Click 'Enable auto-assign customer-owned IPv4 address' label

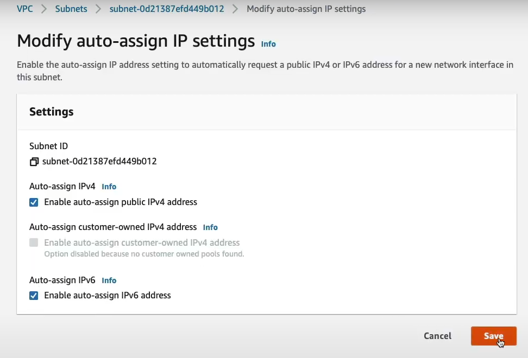coord(142,242)
